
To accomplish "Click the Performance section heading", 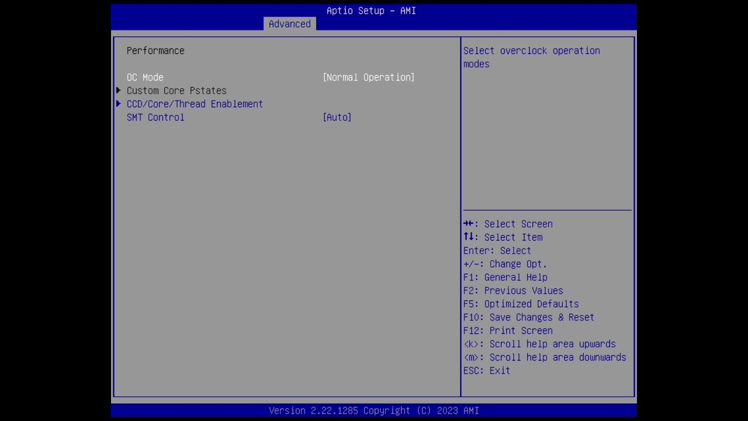I will [x=155, y=51].
